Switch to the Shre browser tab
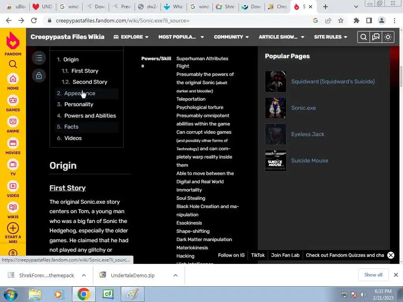Image resolution: width=403 pixels, height=302 pixels. click(226, 7)
